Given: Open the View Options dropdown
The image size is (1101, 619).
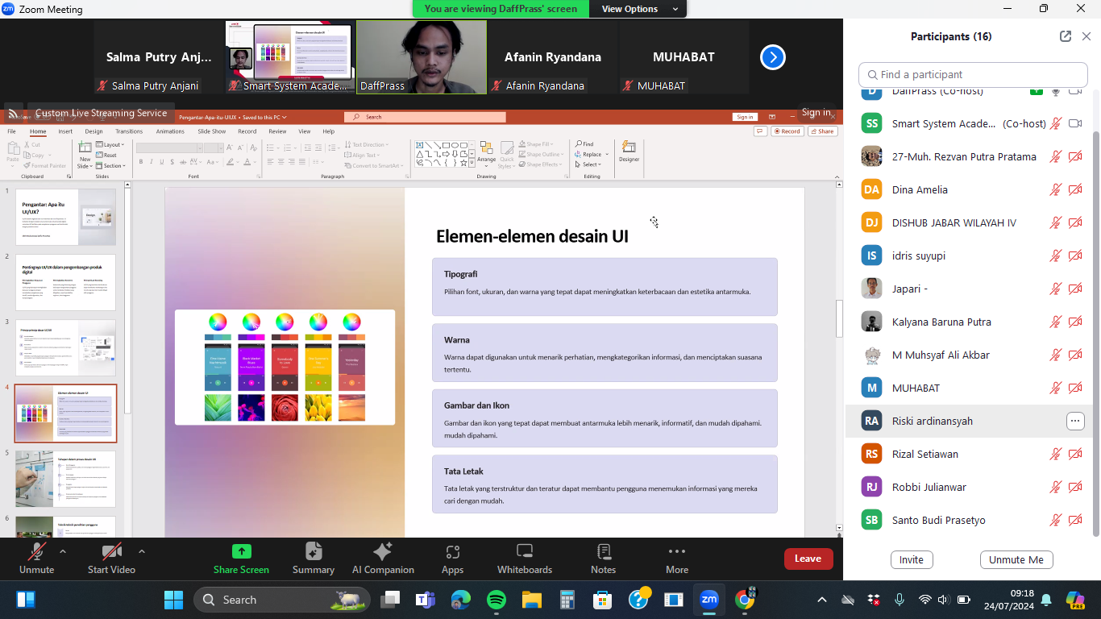Looking at the screenshot, I should point(636,9).
